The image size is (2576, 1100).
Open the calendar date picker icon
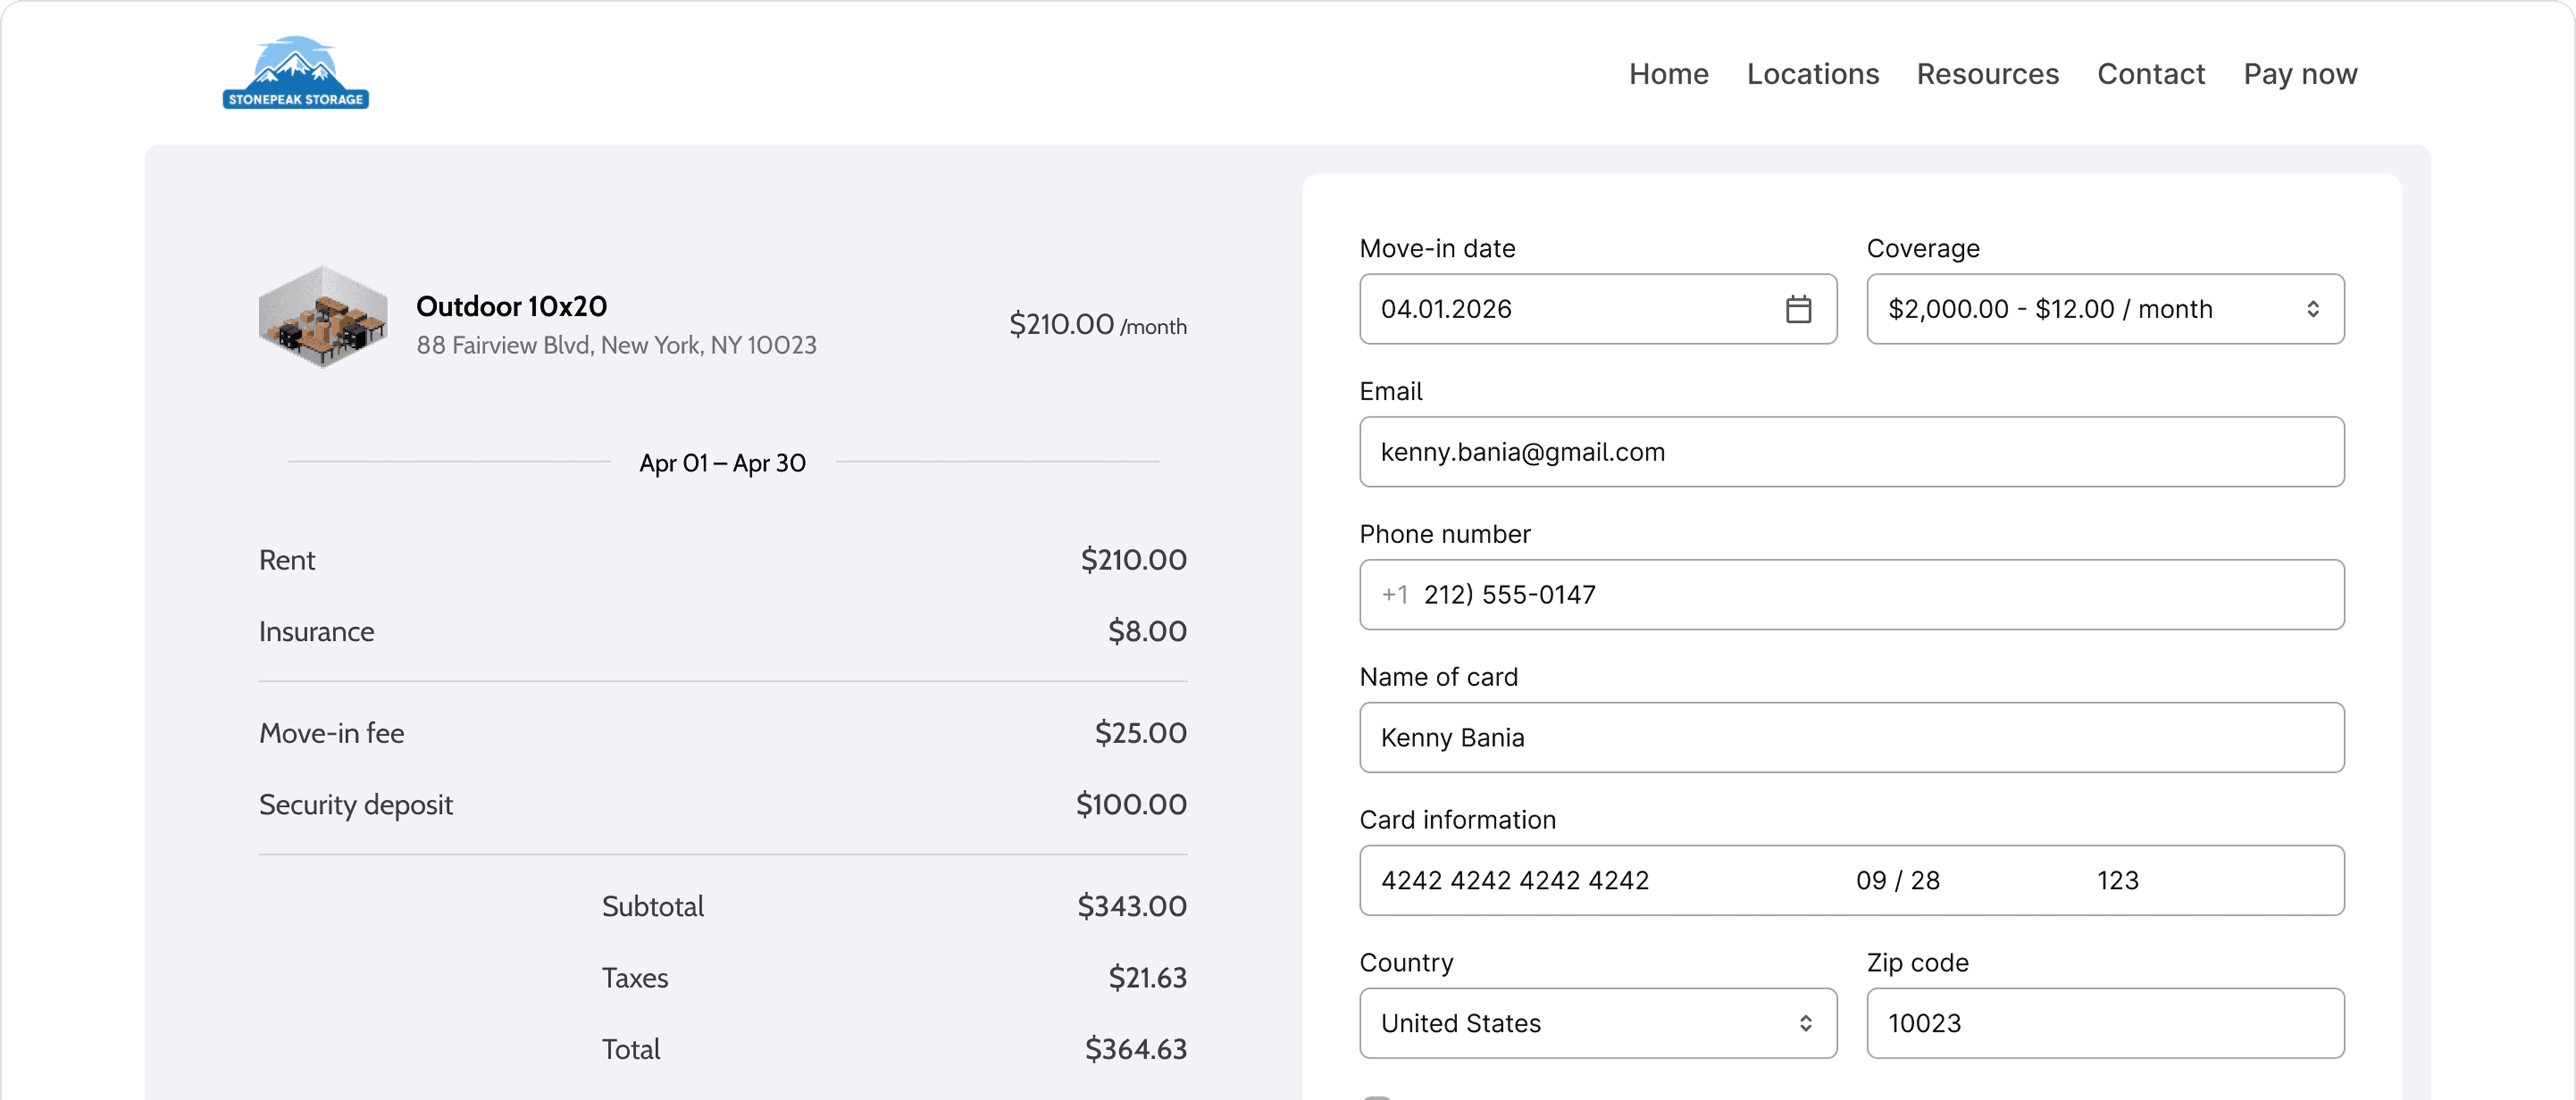[1798, 309]
